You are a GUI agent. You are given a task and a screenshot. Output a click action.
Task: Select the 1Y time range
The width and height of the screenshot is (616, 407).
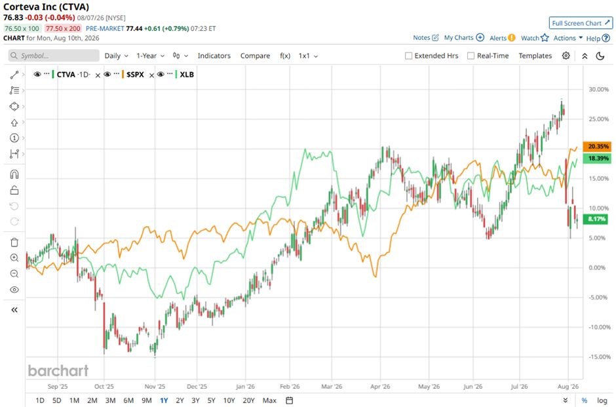click(164, 400)
